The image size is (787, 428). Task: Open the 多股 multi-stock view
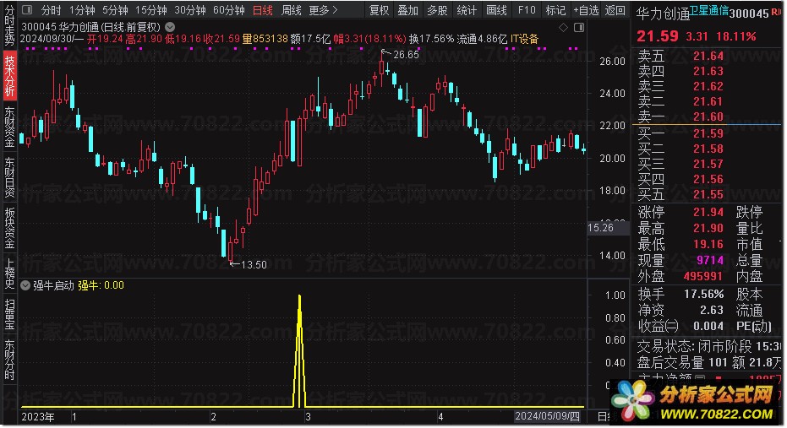coord(437,10)
